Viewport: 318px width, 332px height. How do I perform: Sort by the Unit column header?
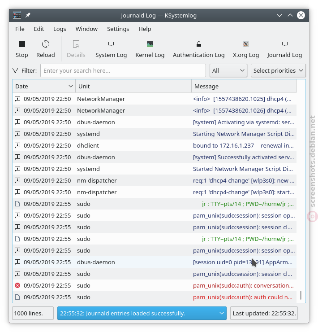pos(133,87)
